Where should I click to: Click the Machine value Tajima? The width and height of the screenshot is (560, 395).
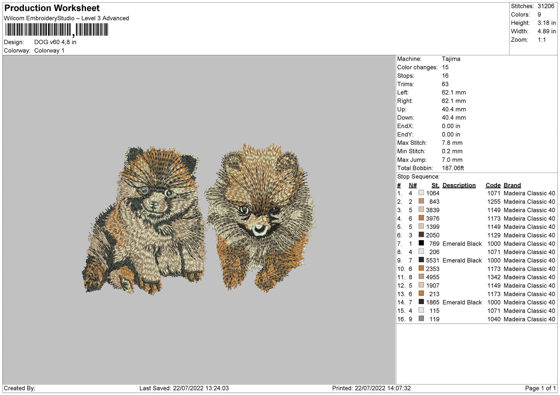click(451, 59)
